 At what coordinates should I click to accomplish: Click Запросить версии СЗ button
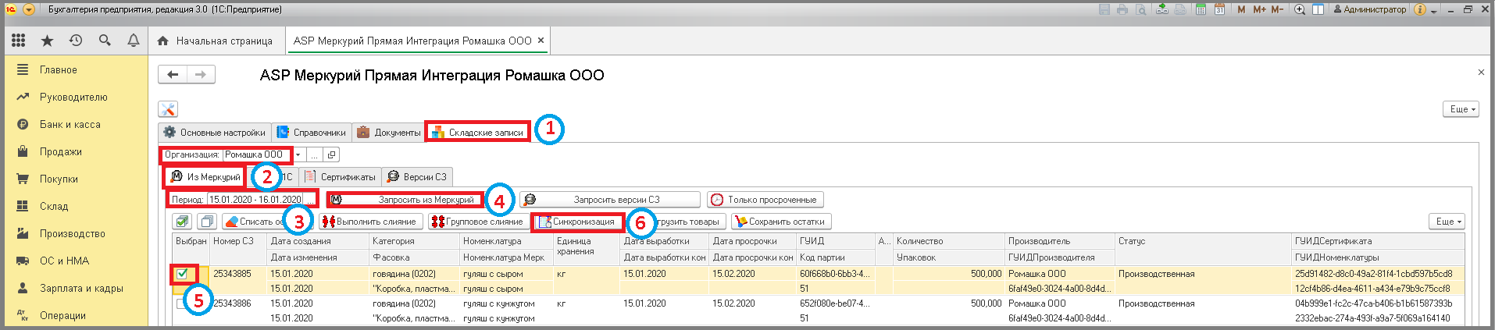click(x=610, y=200)
